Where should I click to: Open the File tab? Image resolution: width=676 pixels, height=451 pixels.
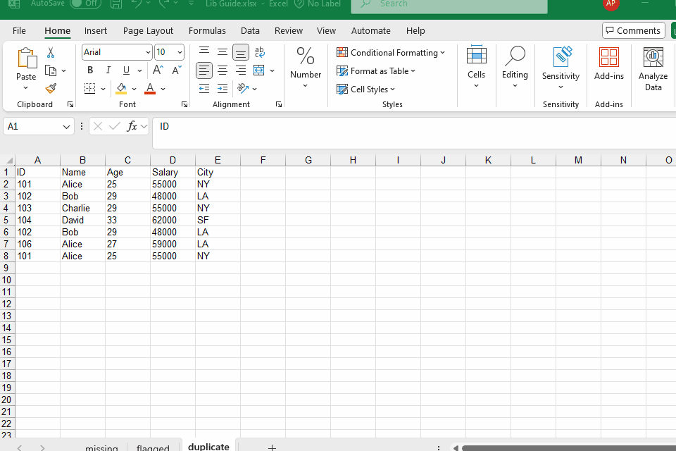tap(19, 30)
